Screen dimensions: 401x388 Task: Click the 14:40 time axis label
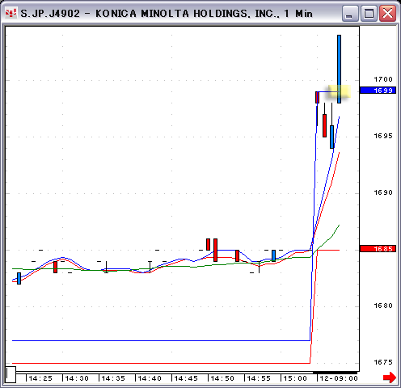150,378
